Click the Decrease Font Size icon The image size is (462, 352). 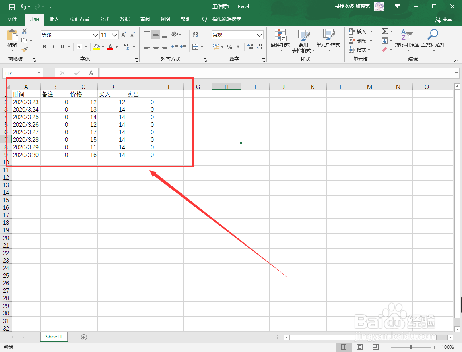click(x=133, y=35)
